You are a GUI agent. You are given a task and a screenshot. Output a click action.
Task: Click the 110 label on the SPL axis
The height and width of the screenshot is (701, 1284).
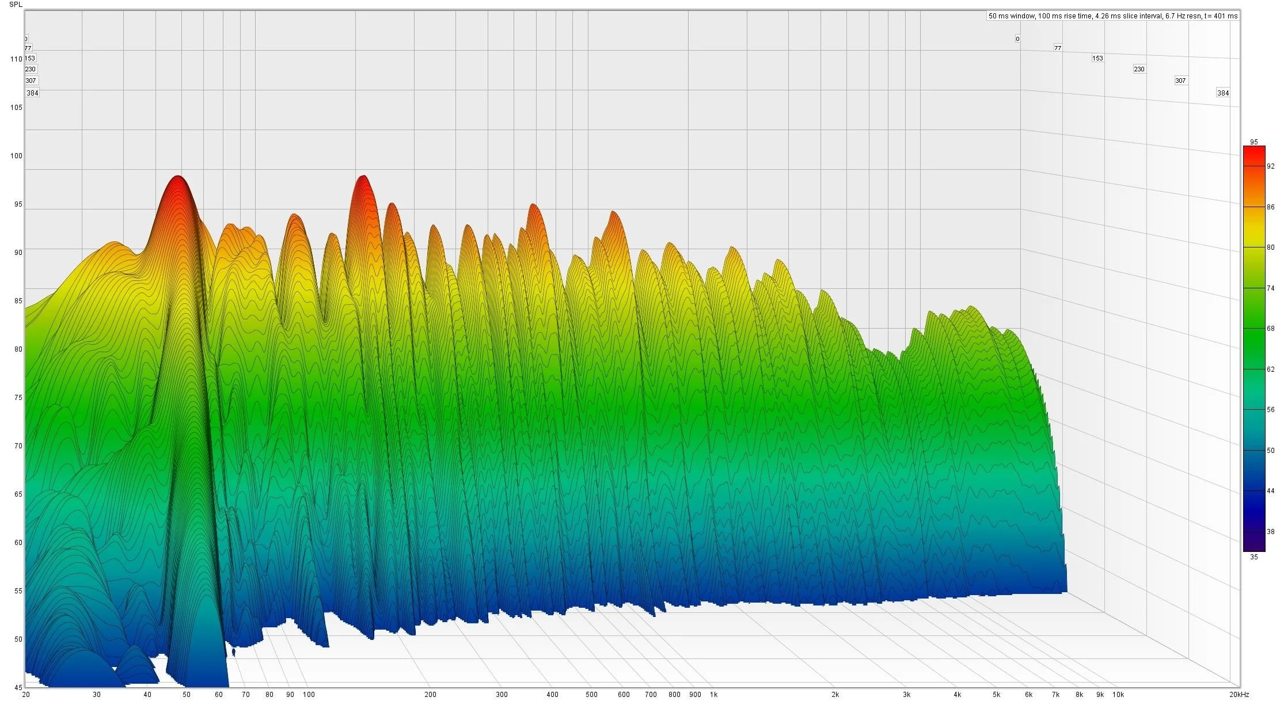tap(16, 59)
